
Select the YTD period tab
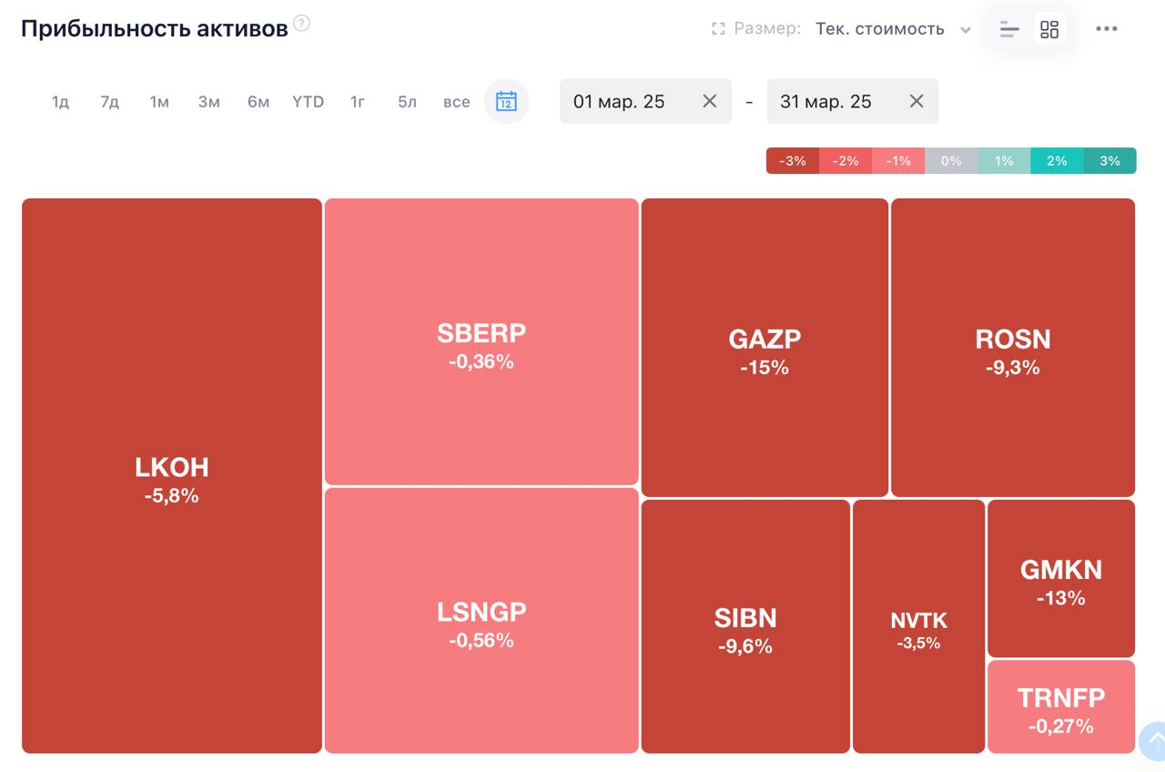pyautogui.click(x=309, y=102)
